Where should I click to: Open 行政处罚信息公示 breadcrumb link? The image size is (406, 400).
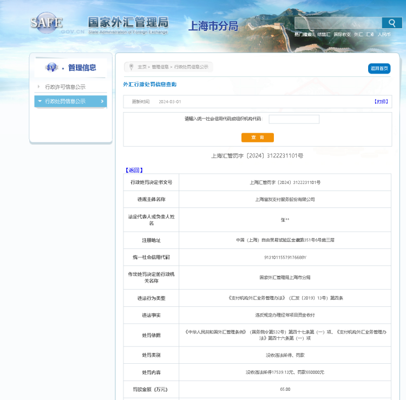tap(191, 67)
